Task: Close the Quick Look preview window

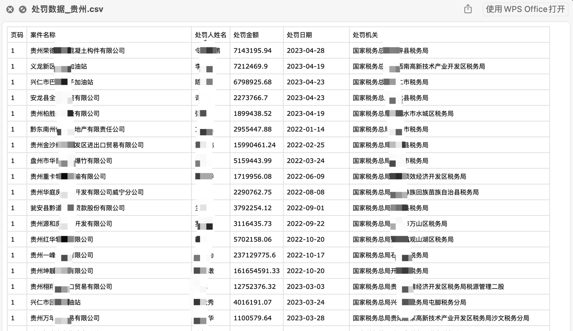Action: tap(10, 10)
